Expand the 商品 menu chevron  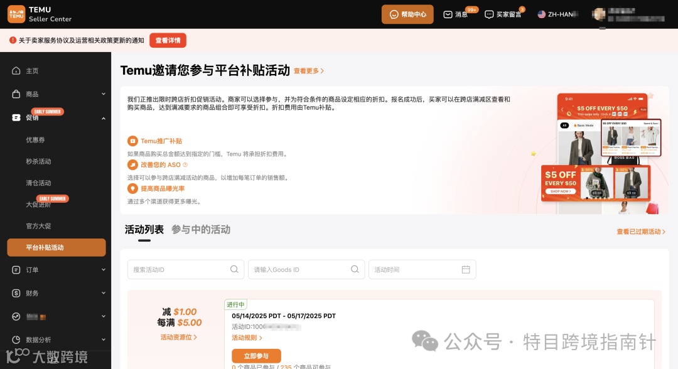click(104, 94)
